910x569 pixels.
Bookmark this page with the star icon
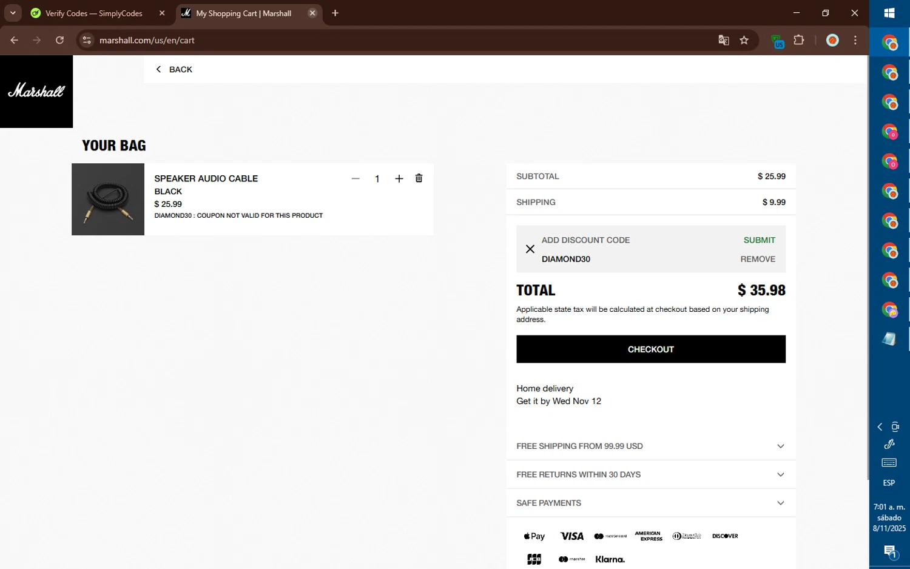(744, 40)
